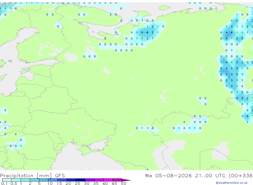The image size is (253, 185).
Task: Choose the 20–25 mm dark blue swatch
Action: (71, 180)
